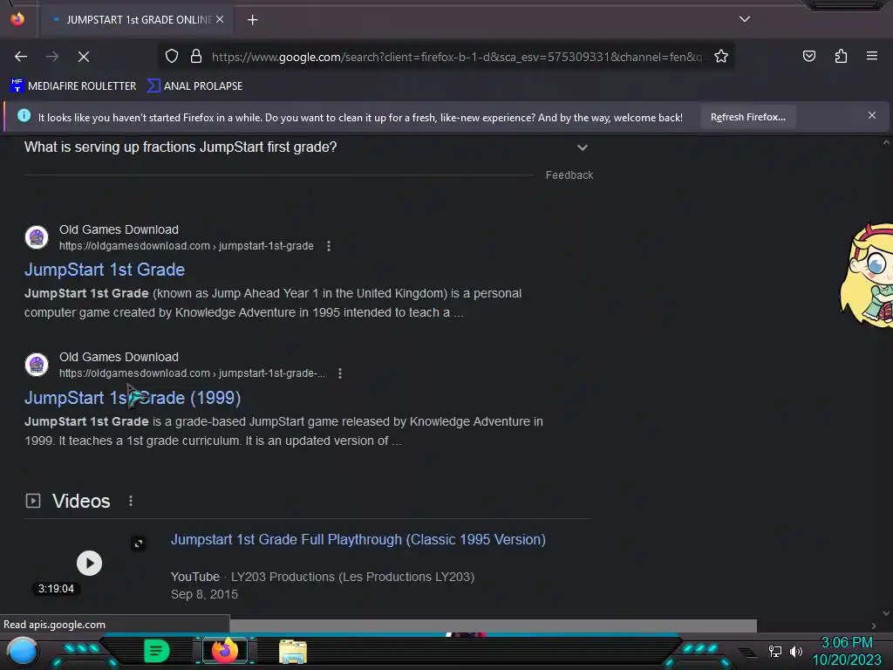Click horizontal scrollbar at page bottom
The image size is (893, 670).
point(494,626)
